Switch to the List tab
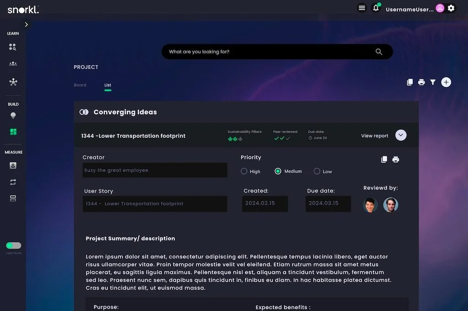 point(108,85)
